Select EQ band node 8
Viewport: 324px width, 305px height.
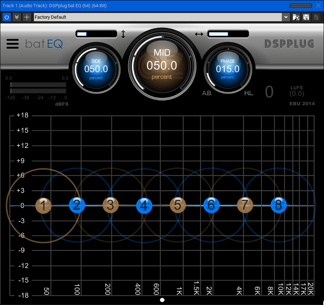[x=278, y=205]
